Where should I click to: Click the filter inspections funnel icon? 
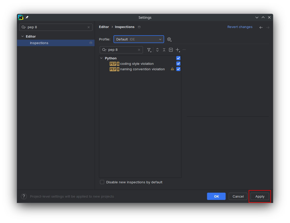pos(149,50)
